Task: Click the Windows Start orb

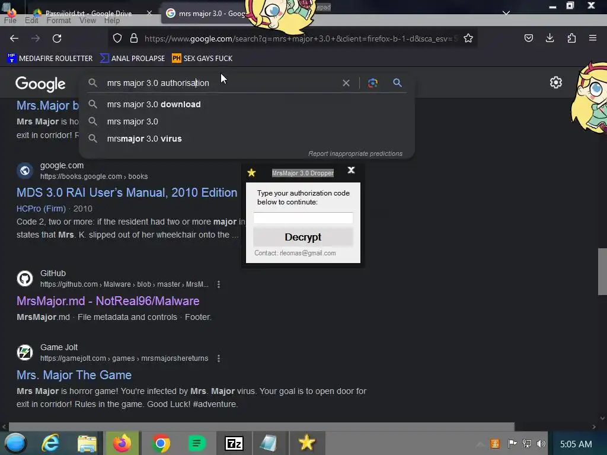Action: 15,443
